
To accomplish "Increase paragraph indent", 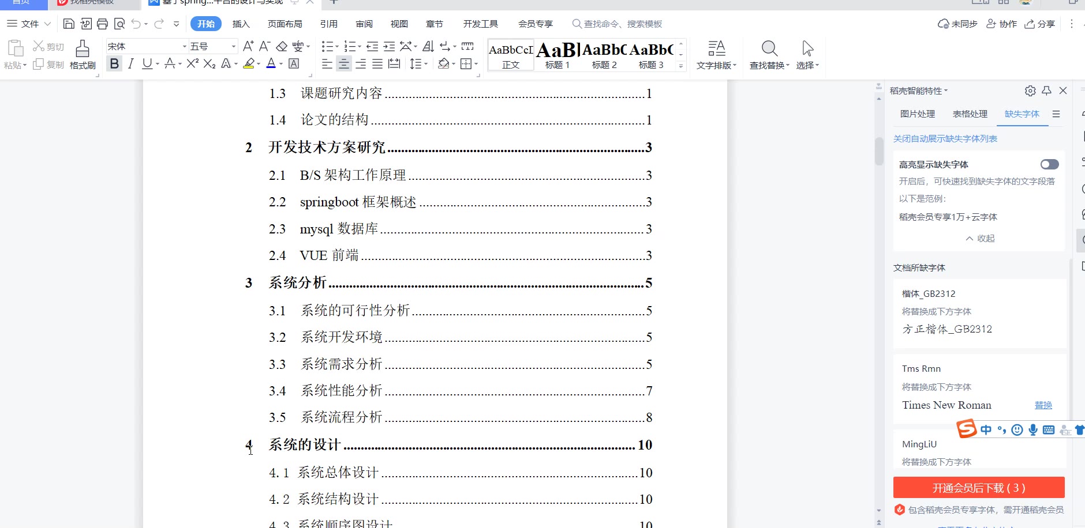I will (x=390, y=46).
